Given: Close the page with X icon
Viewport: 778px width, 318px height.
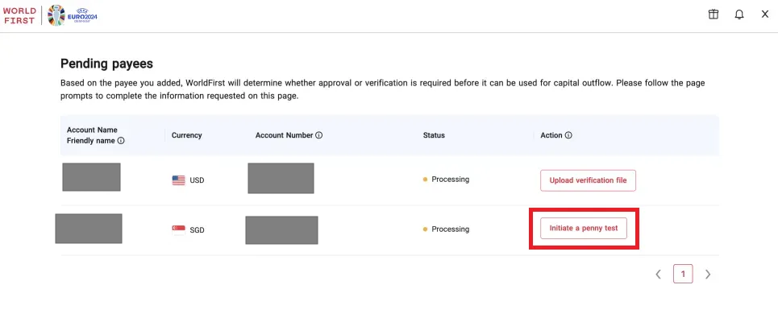Looking at the screenshot, I should point(765,14).
